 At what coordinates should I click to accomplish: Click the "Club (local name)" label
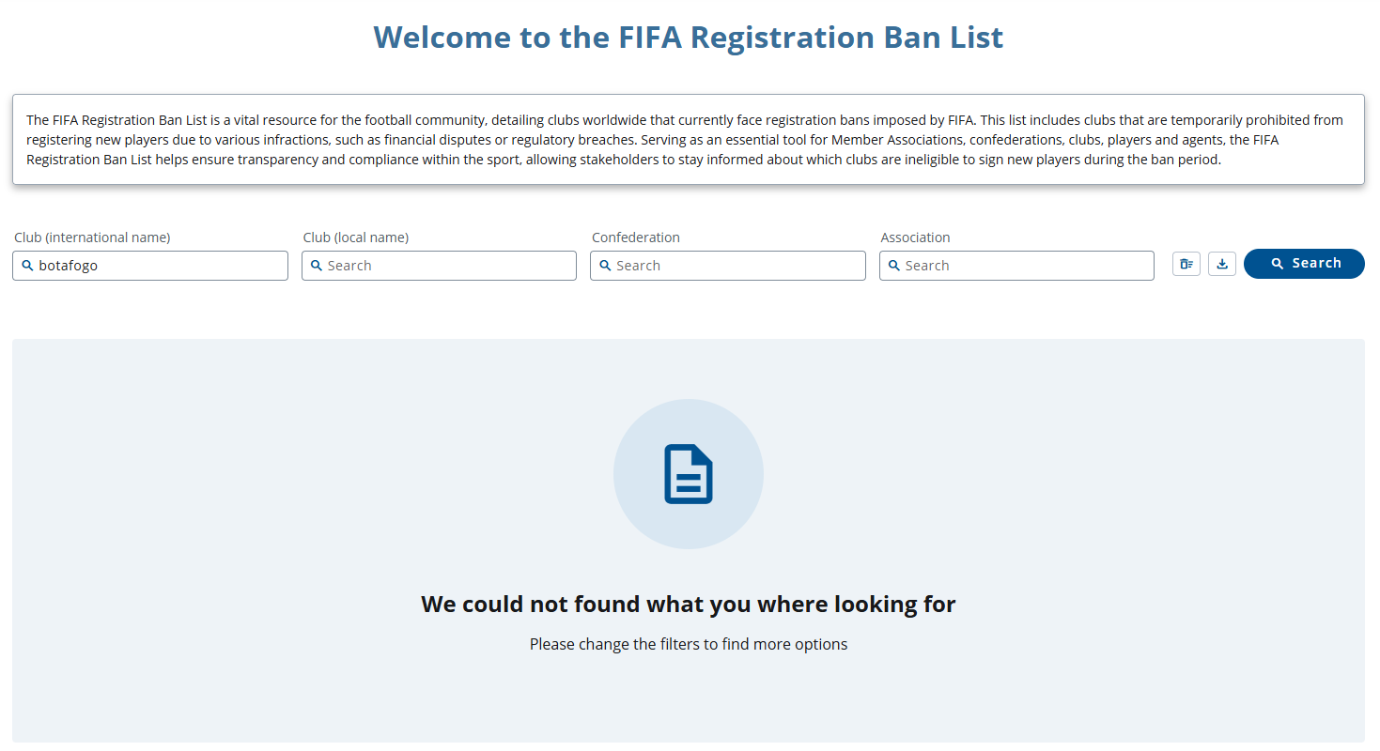(x=355, y=238)
